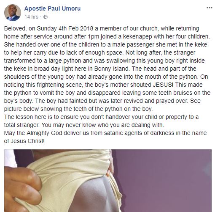Open the three-dot post options menu

pyautogui.click(x=209, y=8)
